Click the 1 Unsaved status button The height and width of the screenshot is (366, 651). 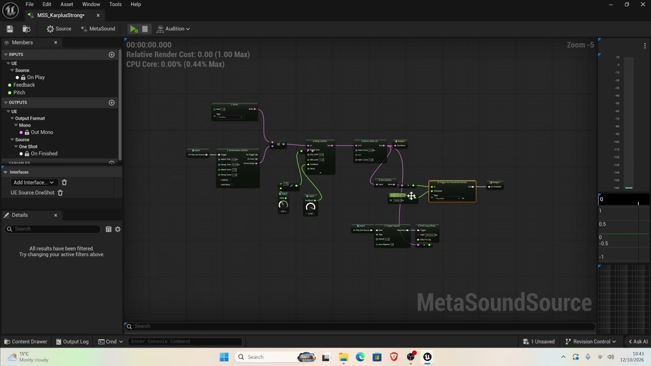coord(539,342)
